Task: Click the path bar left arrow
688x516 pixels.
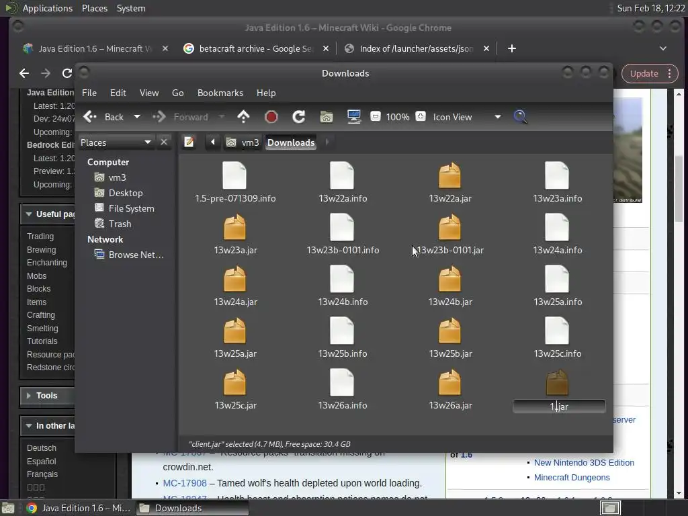Action: 213,142
